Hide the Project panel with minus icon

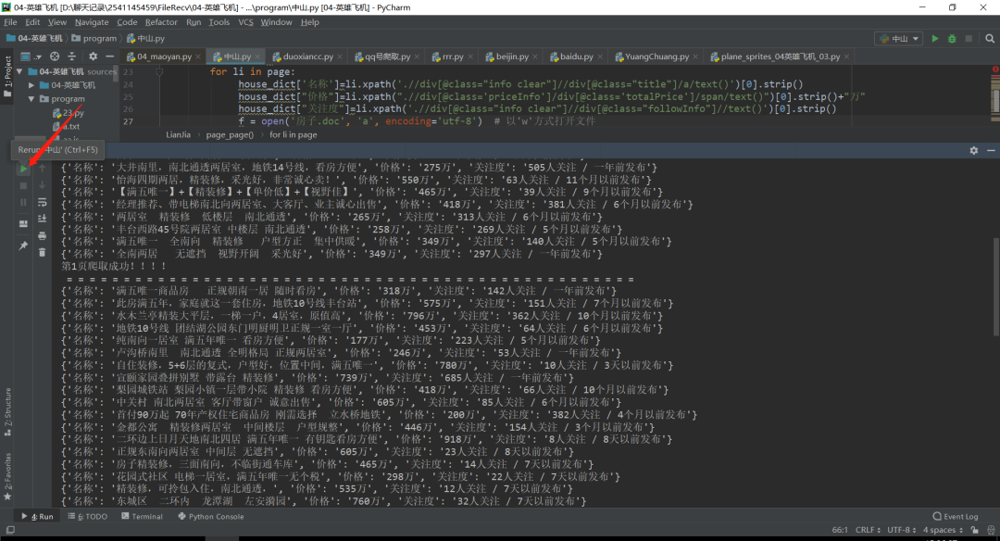tap(109, 57)
